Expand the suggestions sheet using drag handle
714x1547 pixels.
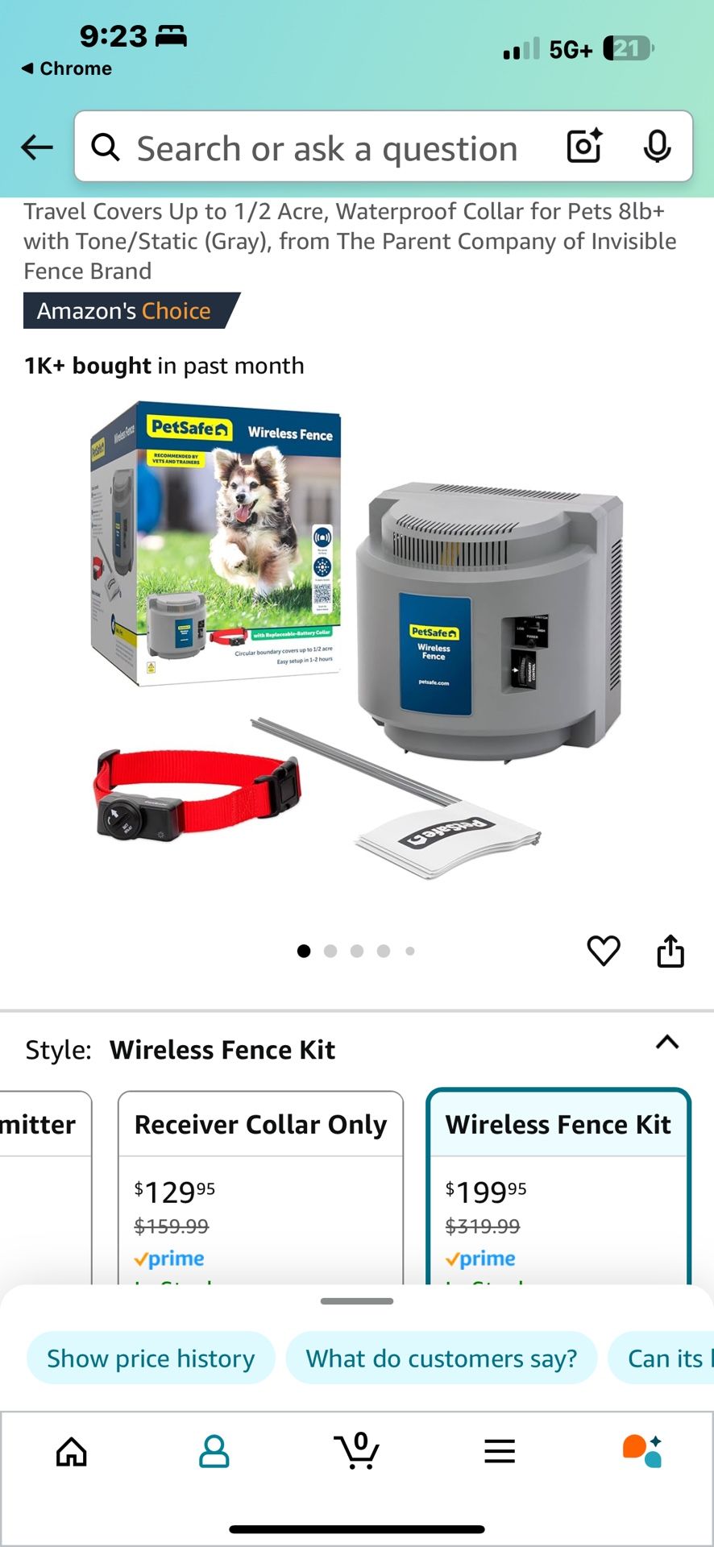(357, 1301)
